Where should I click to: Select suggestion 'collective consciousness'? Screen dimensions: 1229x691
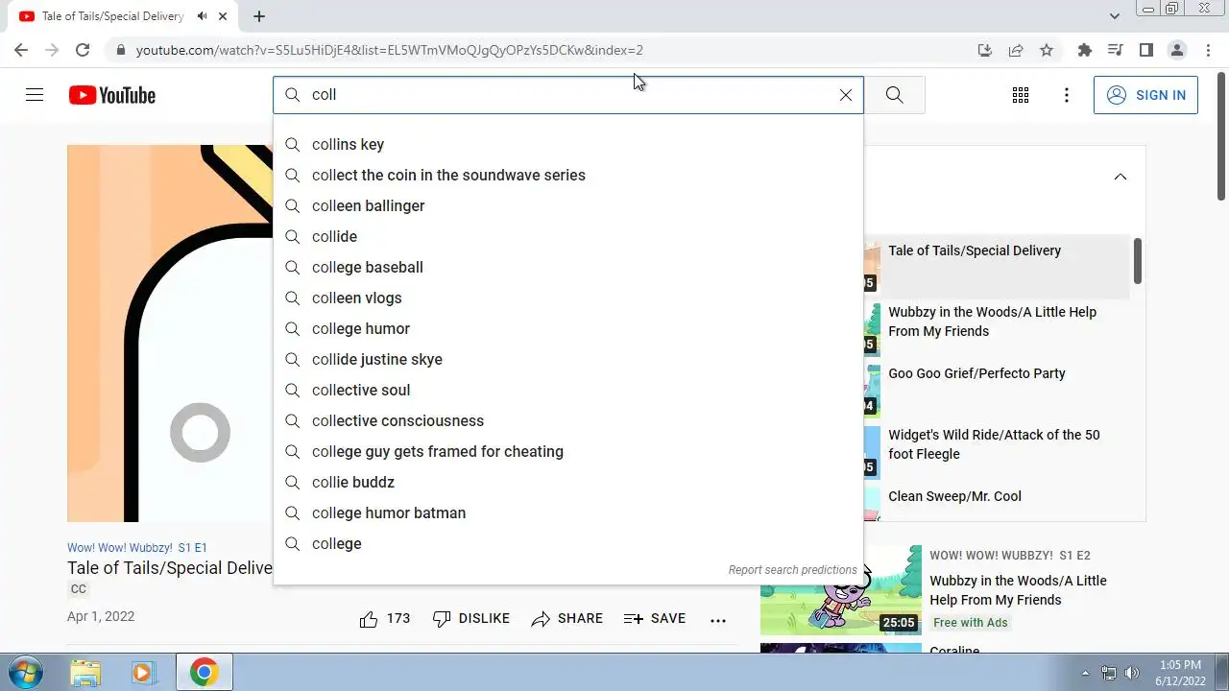568,420
